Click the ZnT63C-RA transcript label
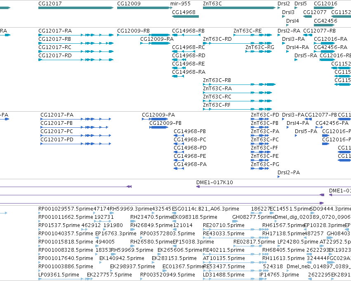The height and width of the screenshot is (281, 351). pos(217,89)
